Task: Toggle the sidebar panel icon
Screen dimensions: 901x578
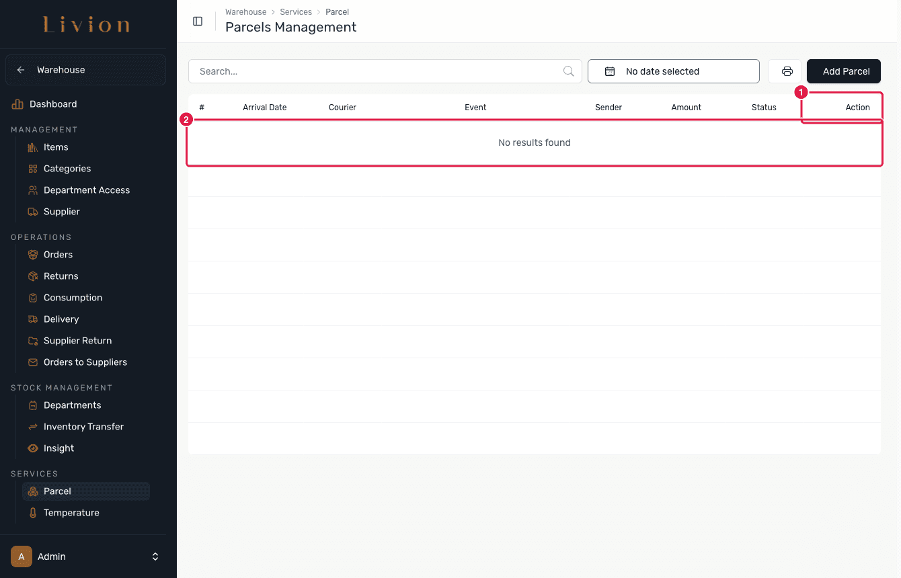Action: click(x=198, y=21)
